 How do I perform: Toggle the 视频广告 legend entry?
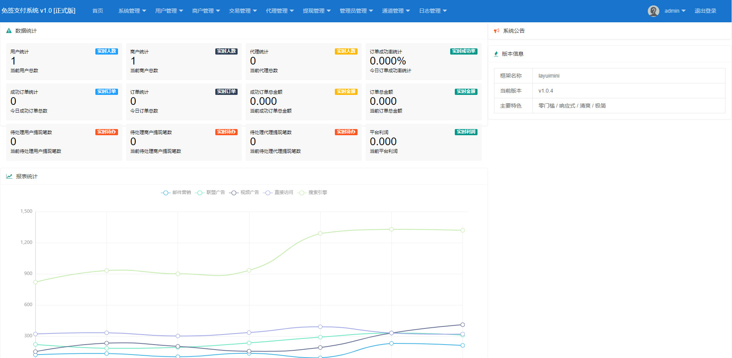click(244, 192)
